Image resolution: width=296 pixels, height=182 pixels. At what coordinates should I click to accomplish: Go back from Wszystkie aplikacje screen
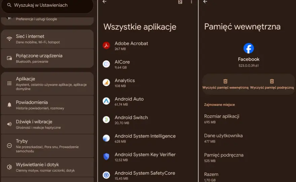(104, 2)
